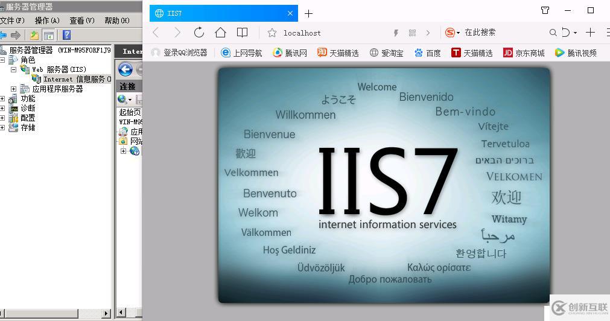
Task: Go to the browser home page
Action: 220,33
